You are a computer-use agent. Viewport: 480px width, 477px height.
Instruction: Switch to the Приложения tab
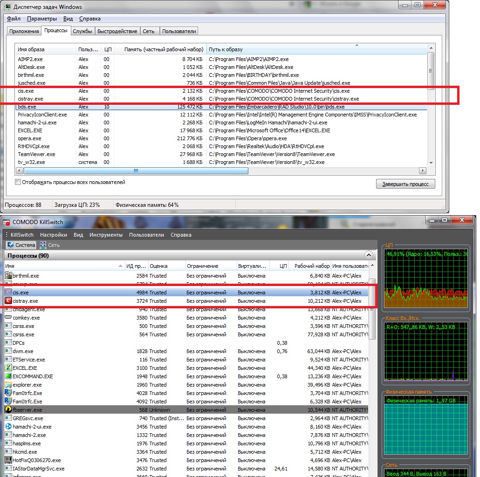point(24,31)
